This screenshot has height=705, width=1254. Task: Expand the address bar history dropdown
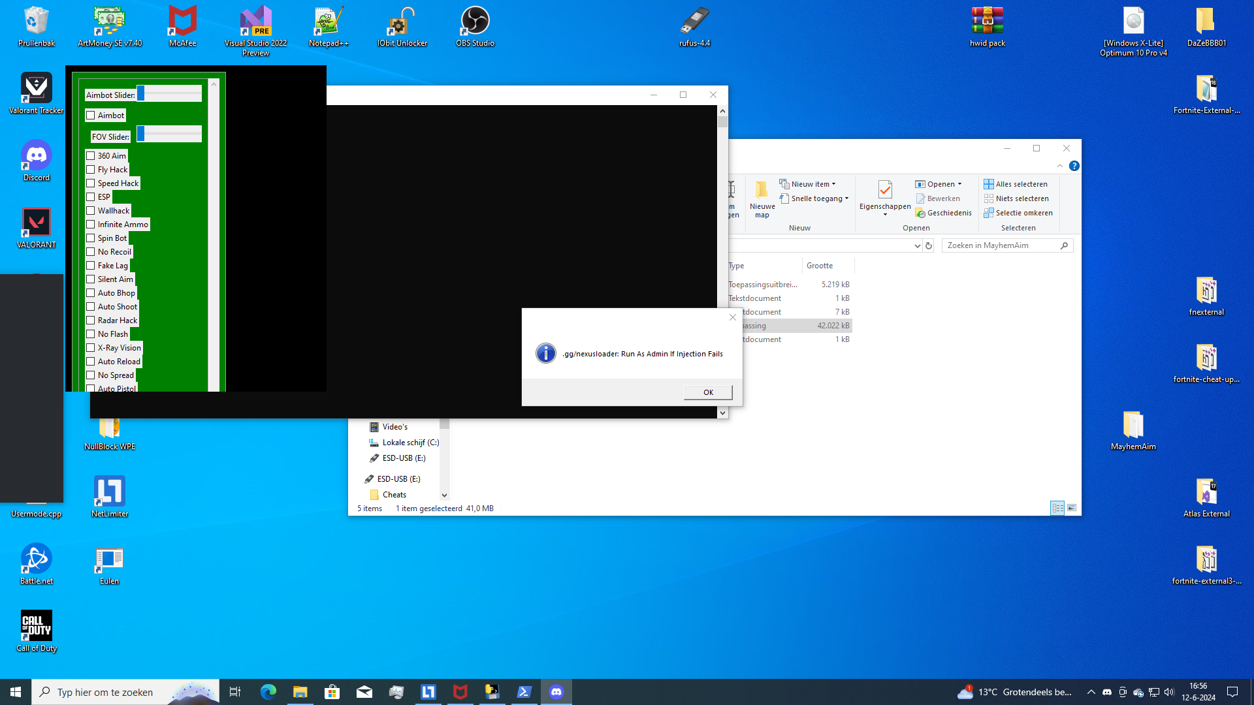pyautogui.click(x=917, y=246)
